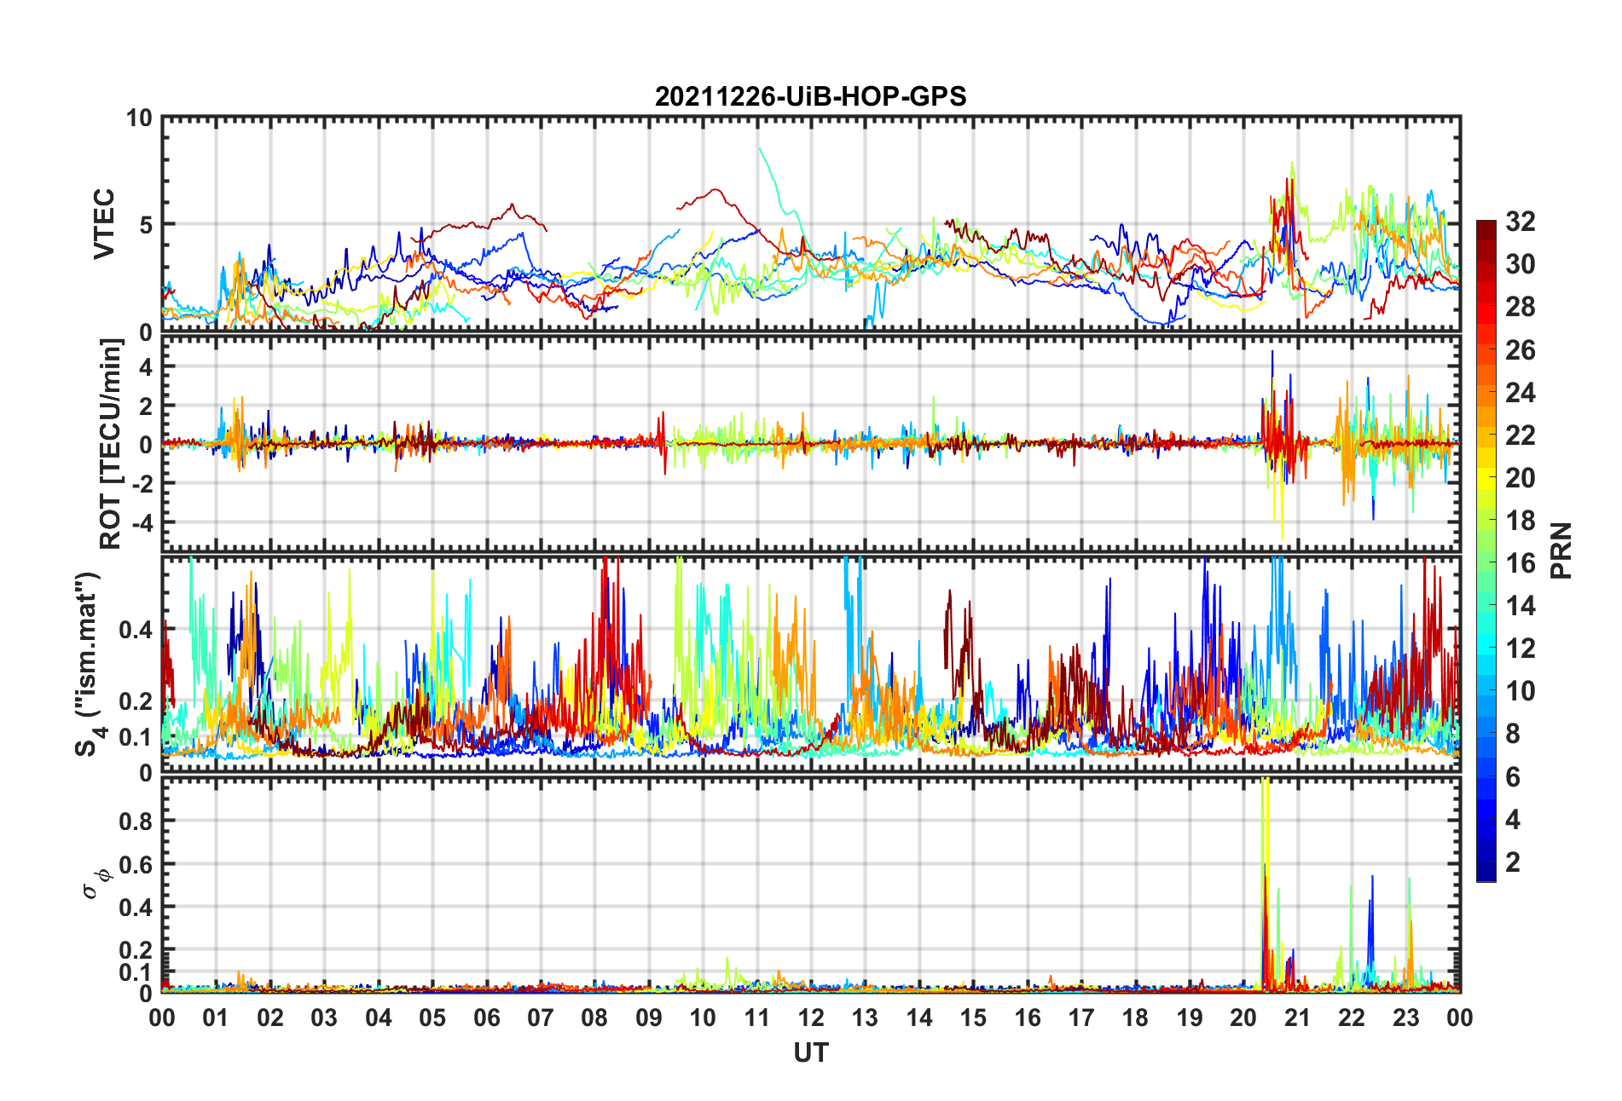This screenshot has width=1622, height=1101.
Task: Click the "07" hour tick on the UT axis
Action: coord(541,1017)
